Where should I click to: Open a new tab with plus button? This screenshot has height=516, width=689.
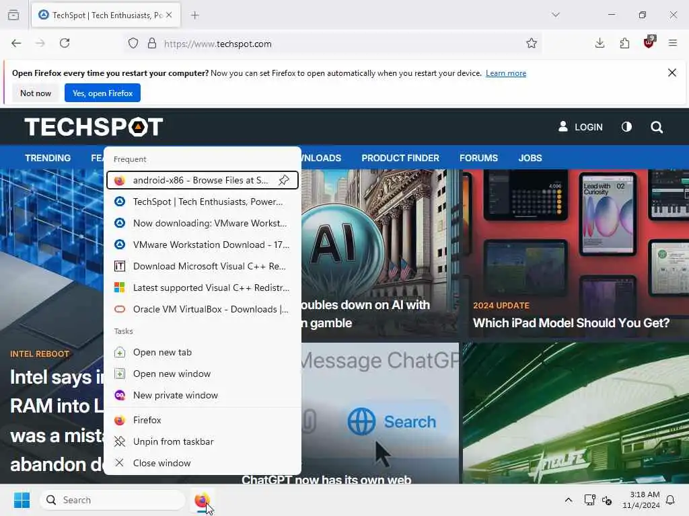click(x=195, y=15)
